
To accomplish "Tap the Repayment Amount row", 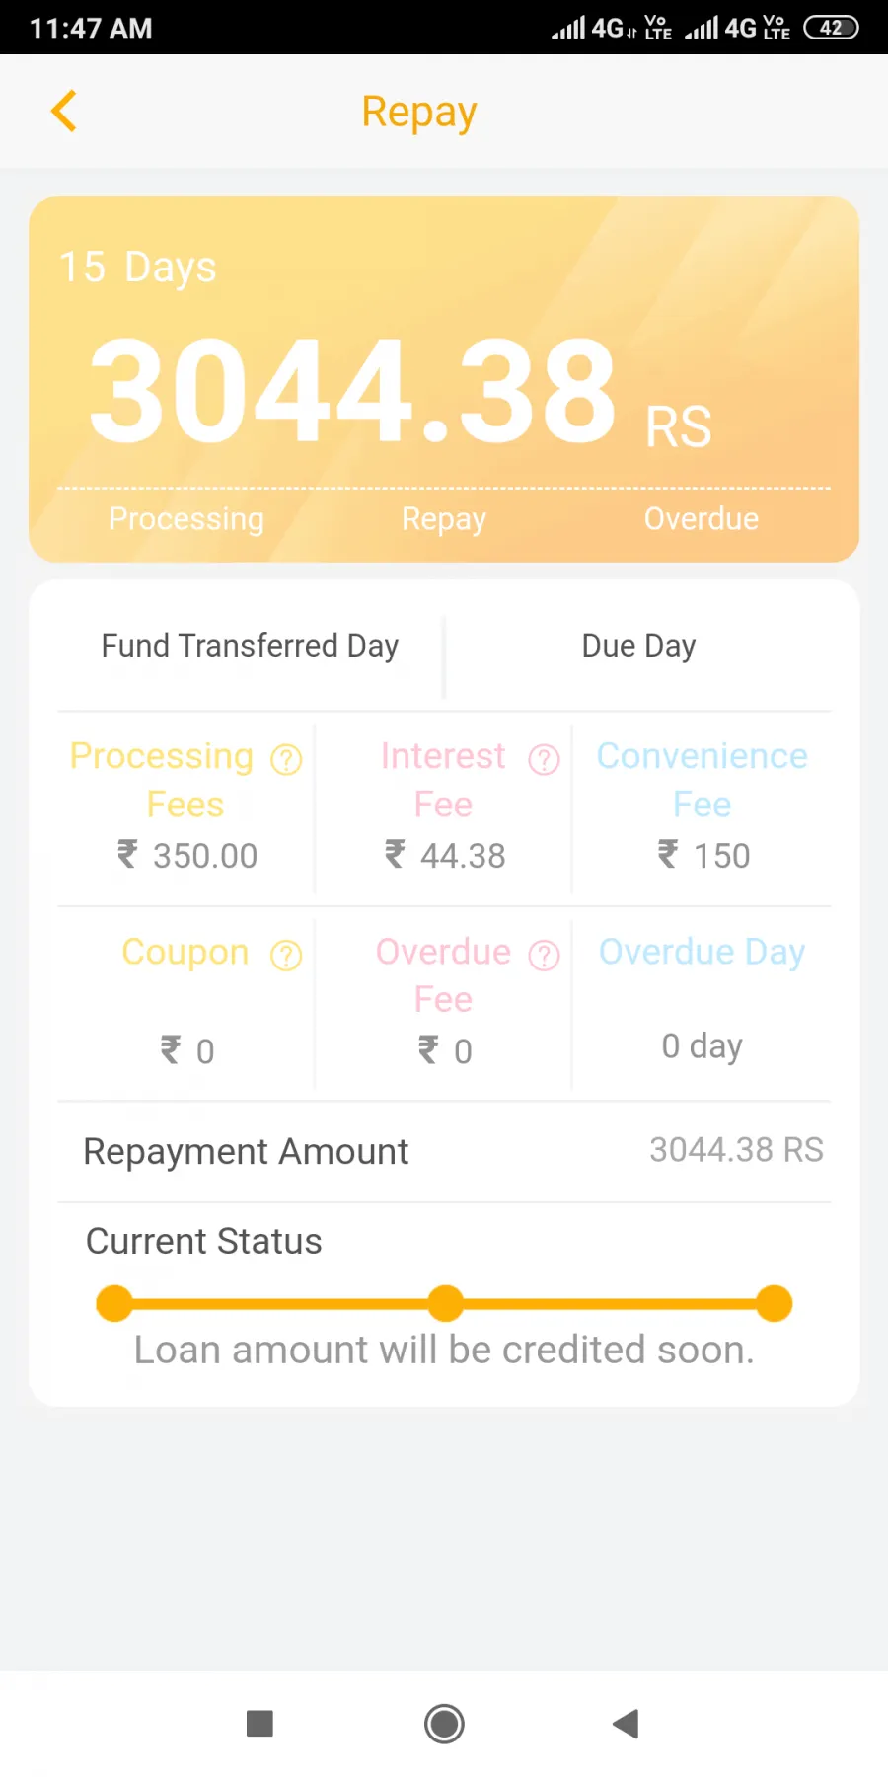I will click(x=444, y=1151).
